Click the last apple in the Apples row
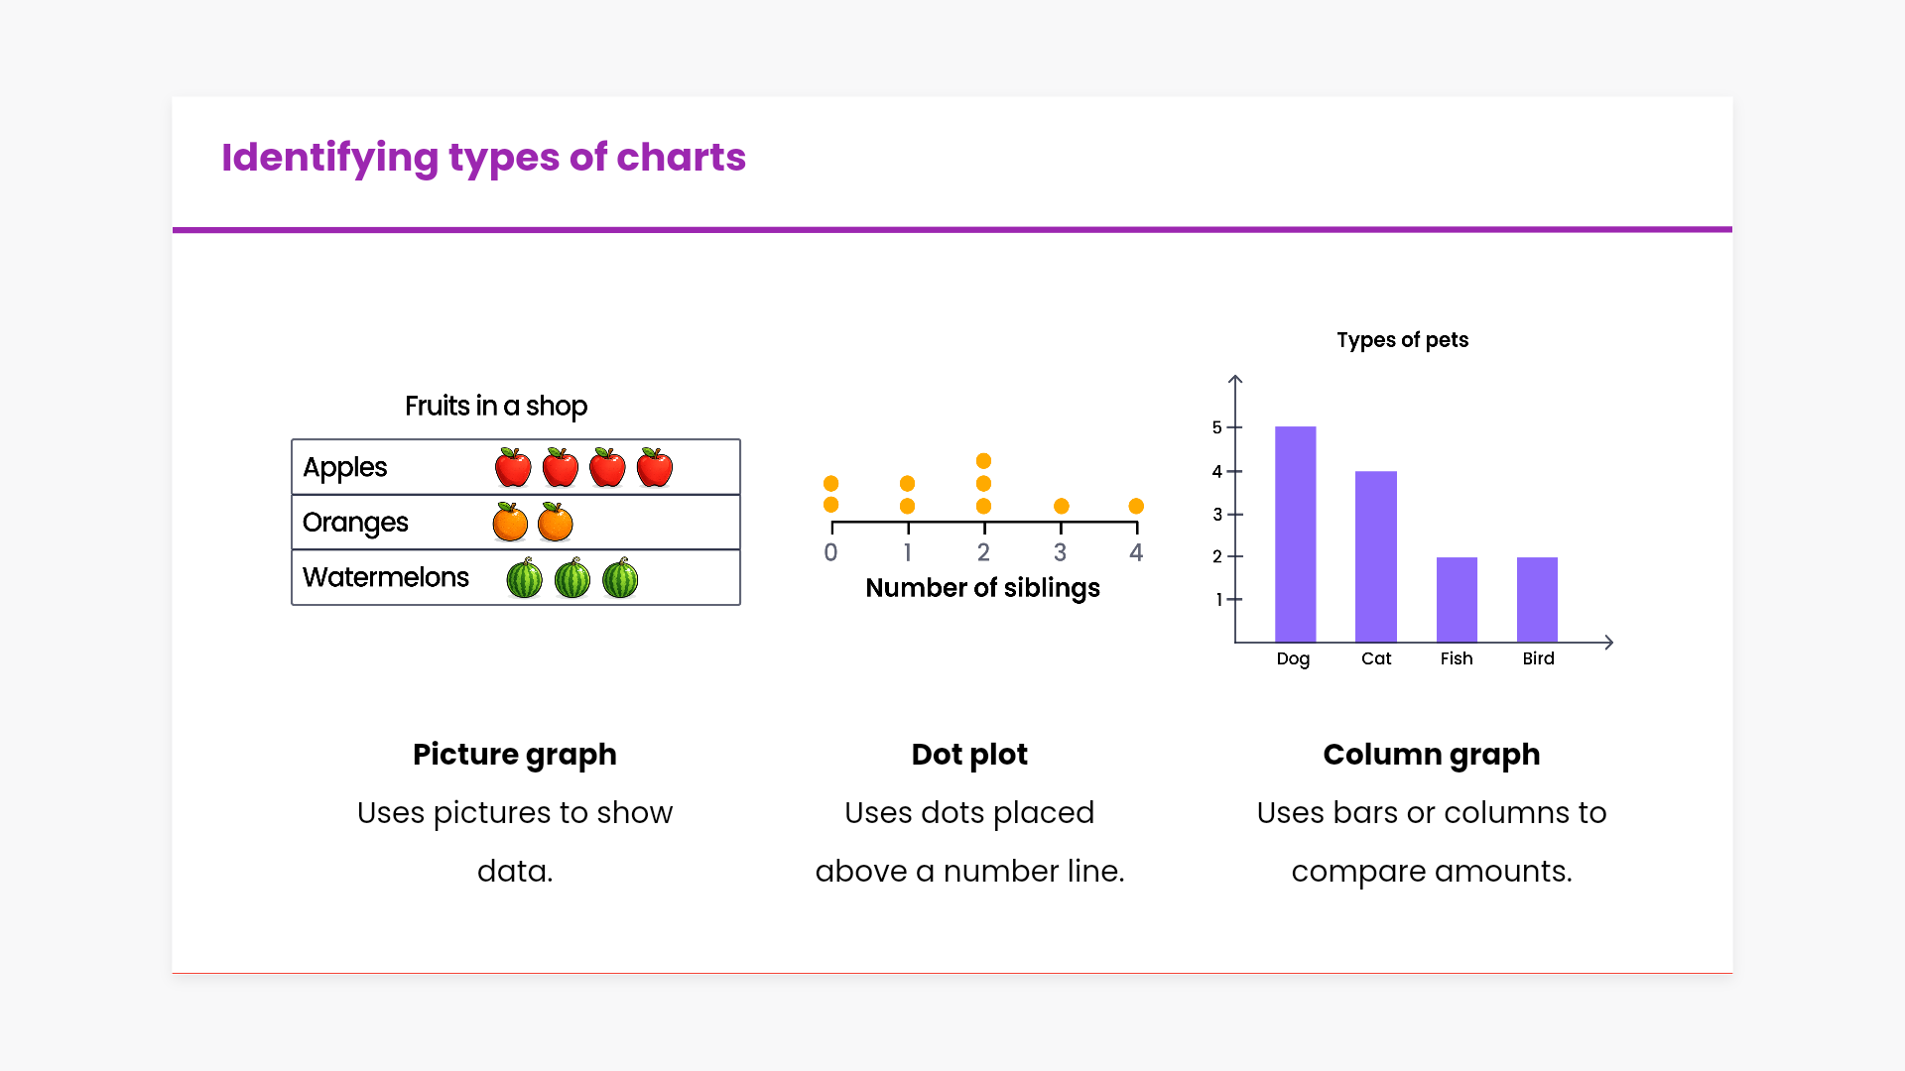 pyautogui.click(x=655, y=467)
